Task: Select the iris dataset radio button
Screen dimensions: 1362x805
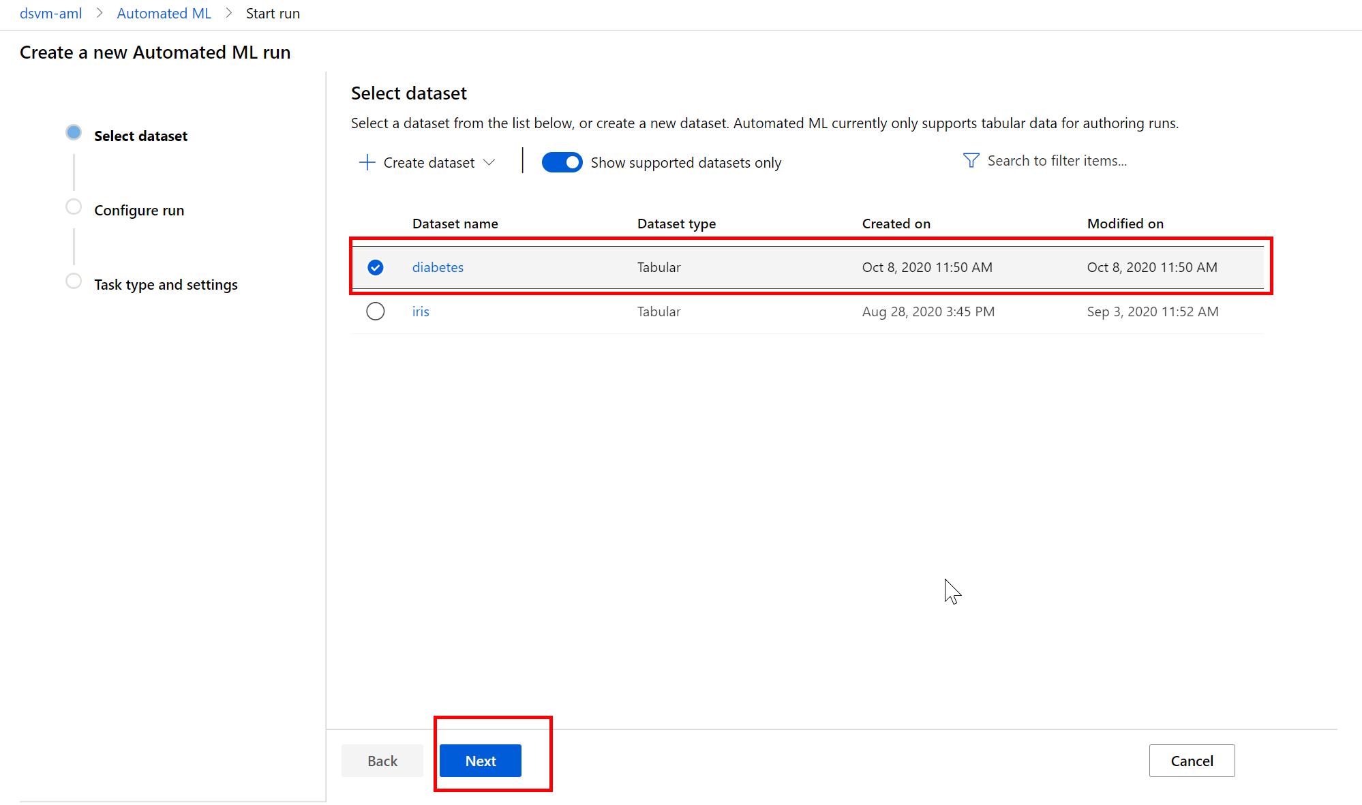Action: tap(376, 312)
